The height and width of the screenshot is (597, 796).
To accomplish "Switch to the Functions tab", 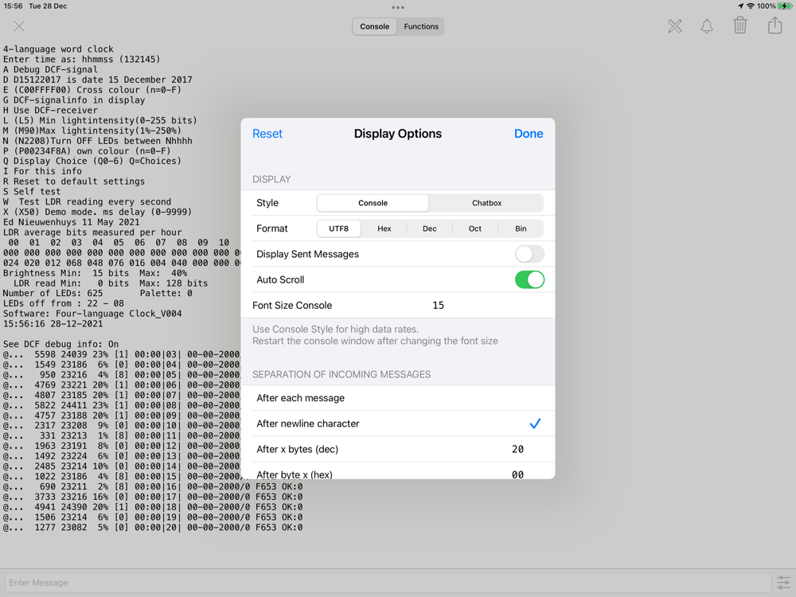I will tap(421, 26).
